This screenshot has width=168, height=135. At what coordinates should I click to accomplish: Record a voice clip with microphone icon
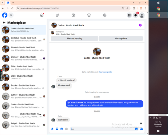(x=52, y=129)
